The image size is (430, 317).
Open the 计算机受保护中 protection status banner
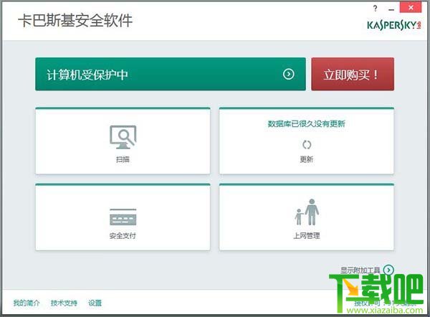(x=171, y=74)
